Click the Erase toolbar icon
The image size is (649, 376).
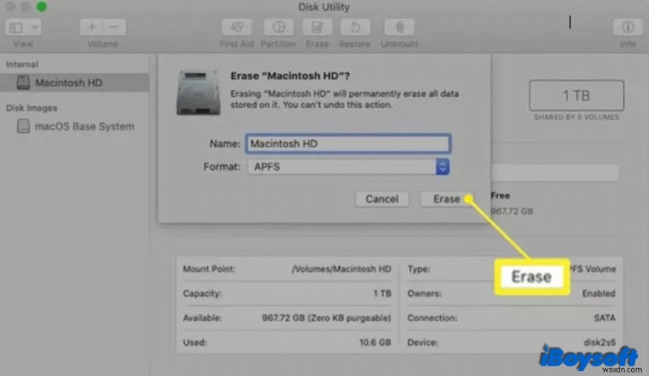tap(317, 28)
